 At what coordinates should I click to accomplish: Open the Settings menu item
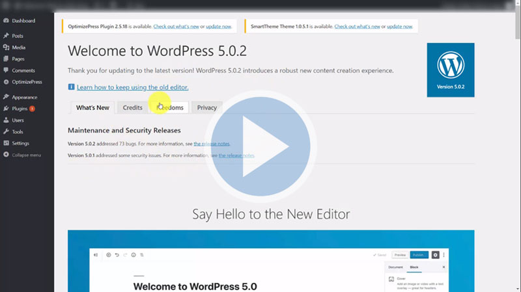(x=20, y=143)
